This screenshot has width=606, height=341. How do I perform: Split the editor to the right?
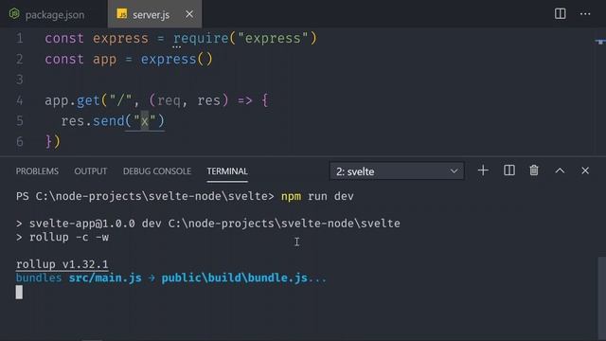[x=560, y=14]
